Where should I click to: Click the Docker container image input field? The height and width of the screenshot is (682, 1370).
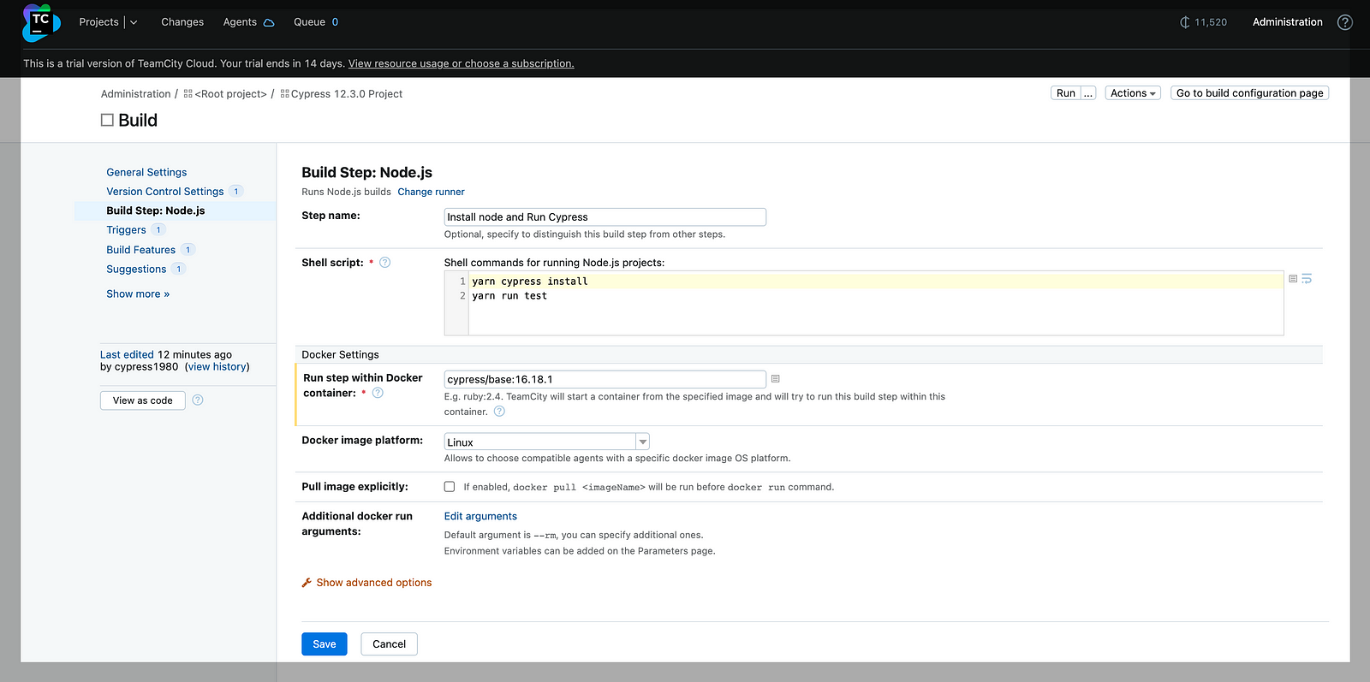pos(605,379)
